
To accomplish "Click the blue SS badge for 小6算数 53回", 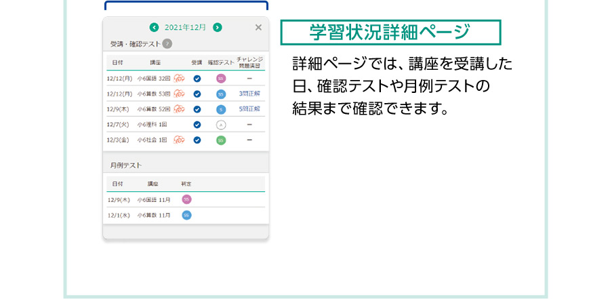I will (x=221, y=94).
